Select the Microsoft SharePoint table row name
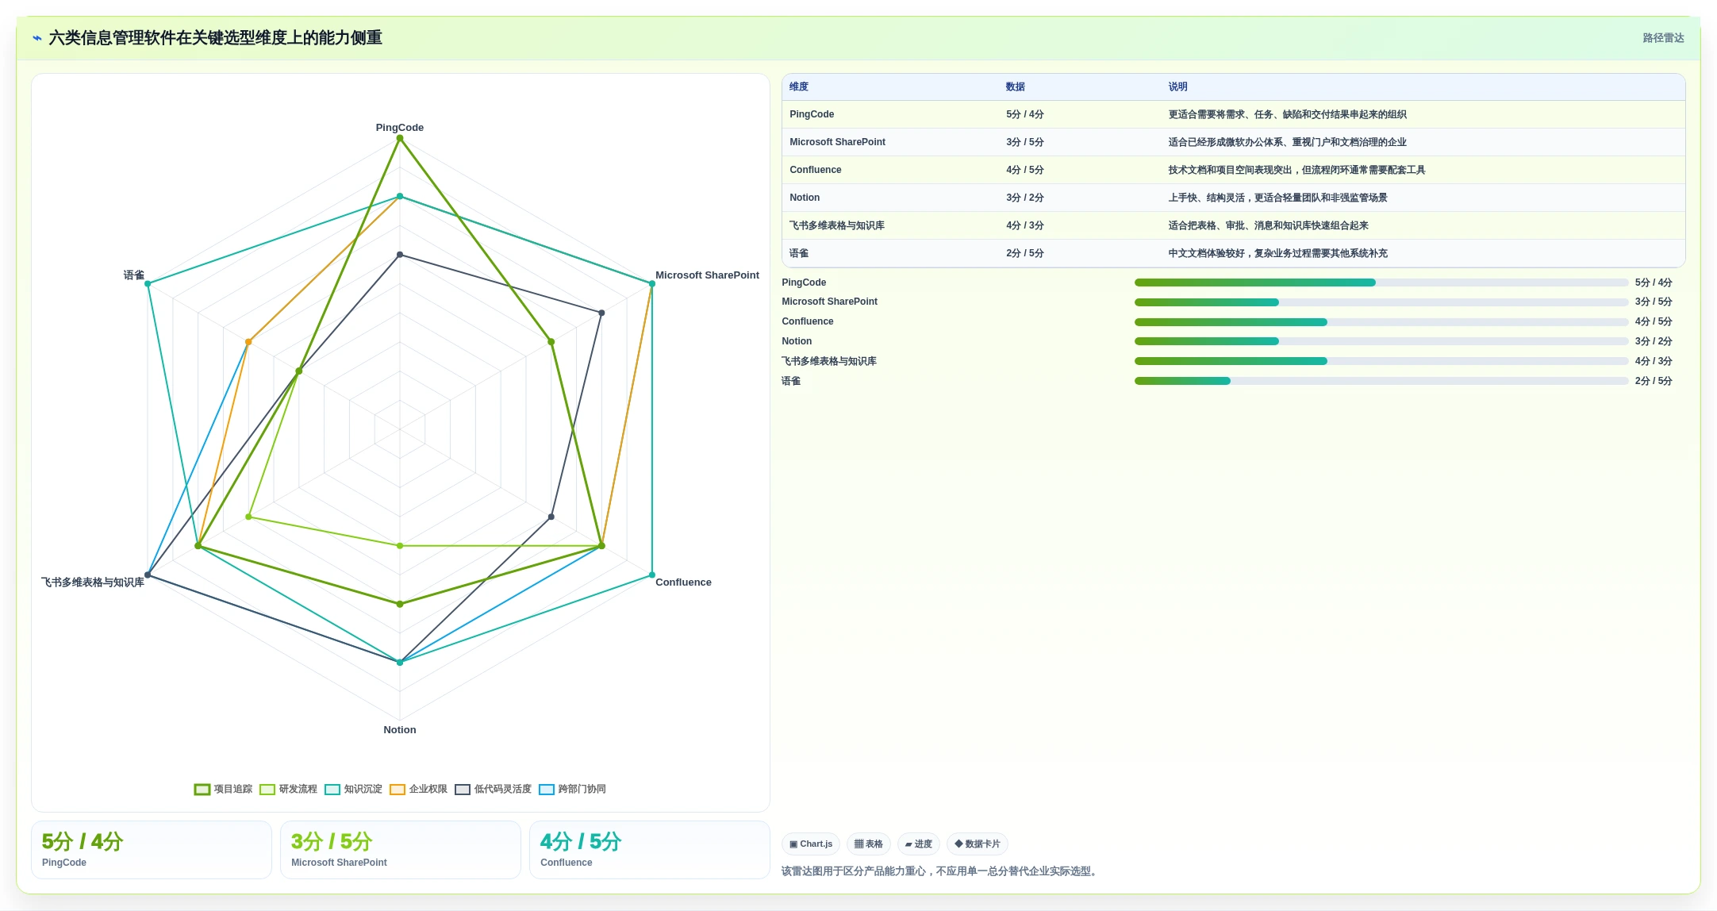The height and width of the screenshot is (911, 1717). pyautogui.click(x=837, y=143)
